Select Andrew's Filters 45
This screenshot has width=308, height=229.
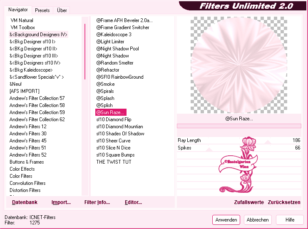[x=28, y=141]
